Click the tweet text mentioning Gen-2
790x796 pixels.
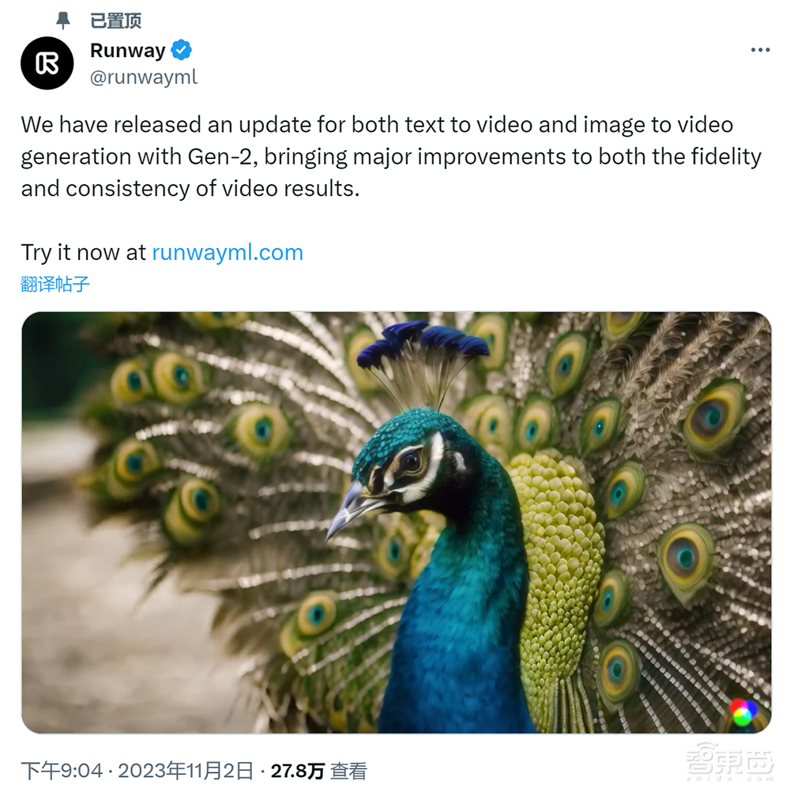[390, 157]
